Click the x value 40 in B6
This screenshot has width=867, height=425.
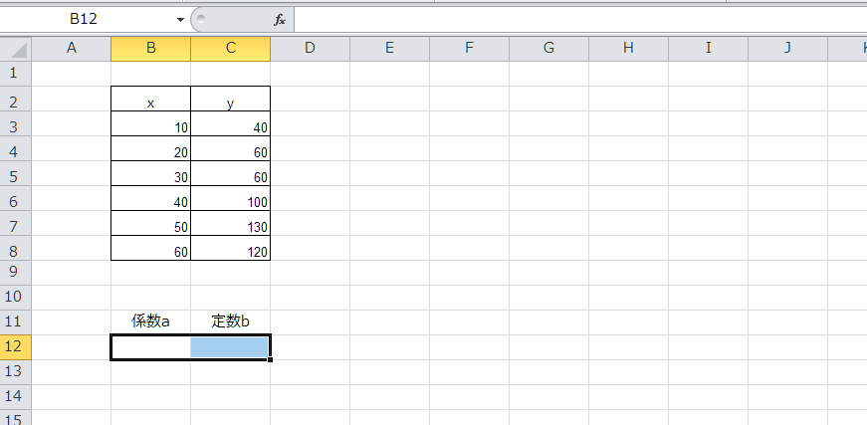(x=151, y=198)
